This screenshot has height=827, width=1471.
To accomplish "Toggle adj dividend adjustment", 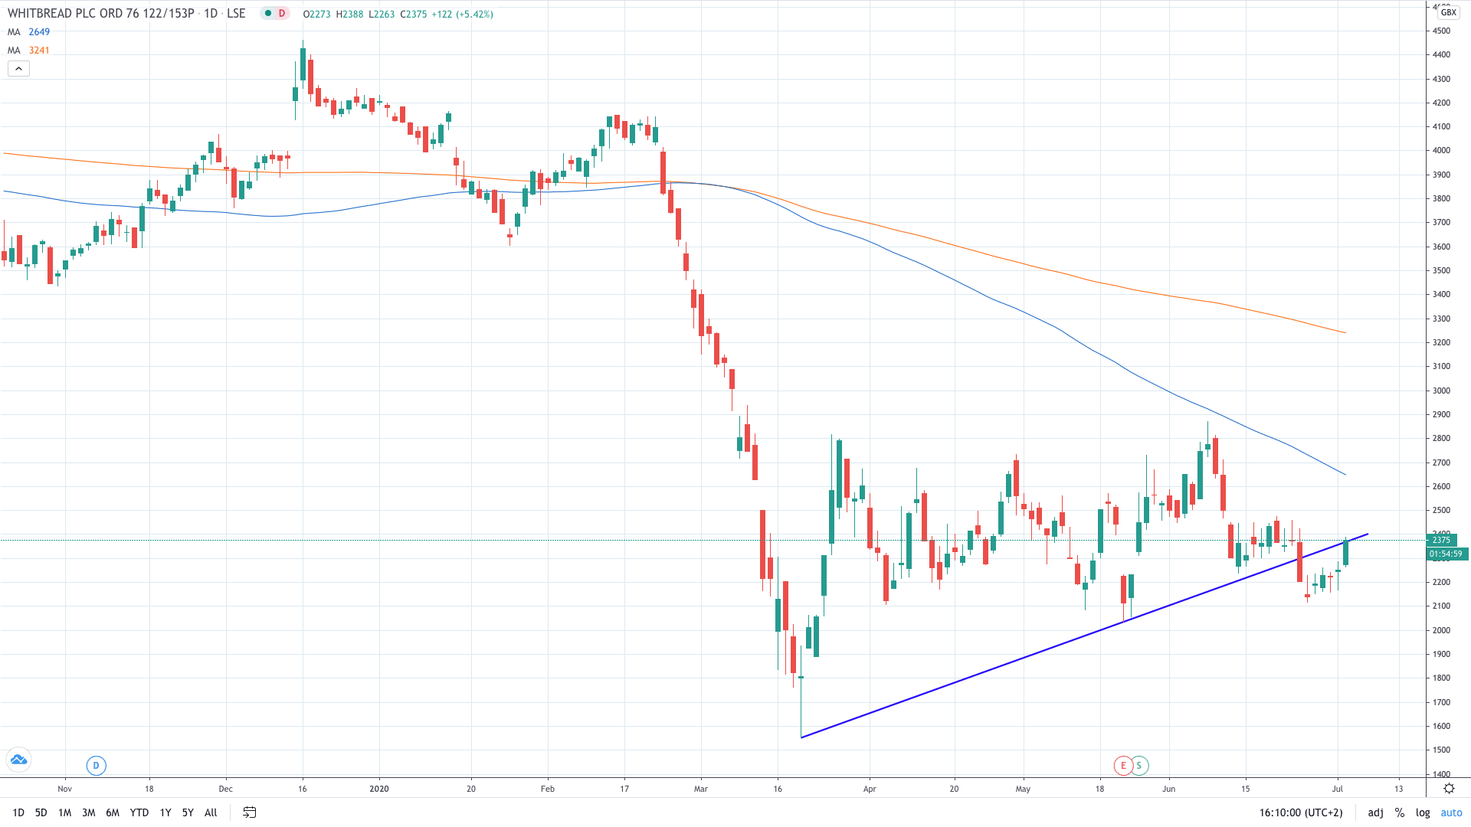I will pyautogui.click(x=1375, y=812).
